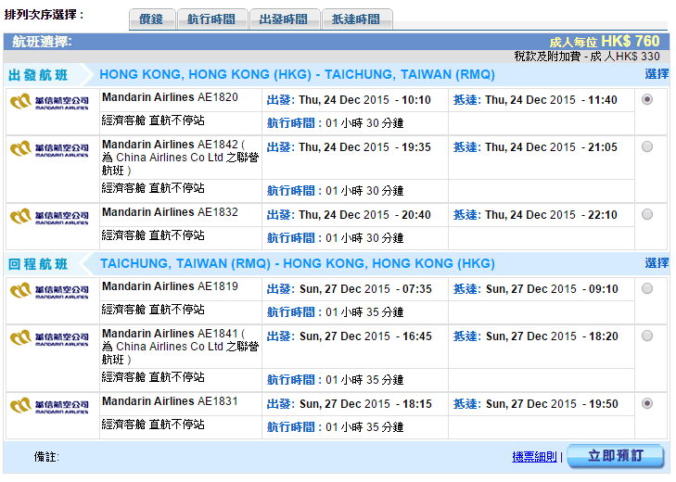676x482 pixels.
Task: Click Mandarin Airlines logo for flight AE1820
Action: point(49,101)
